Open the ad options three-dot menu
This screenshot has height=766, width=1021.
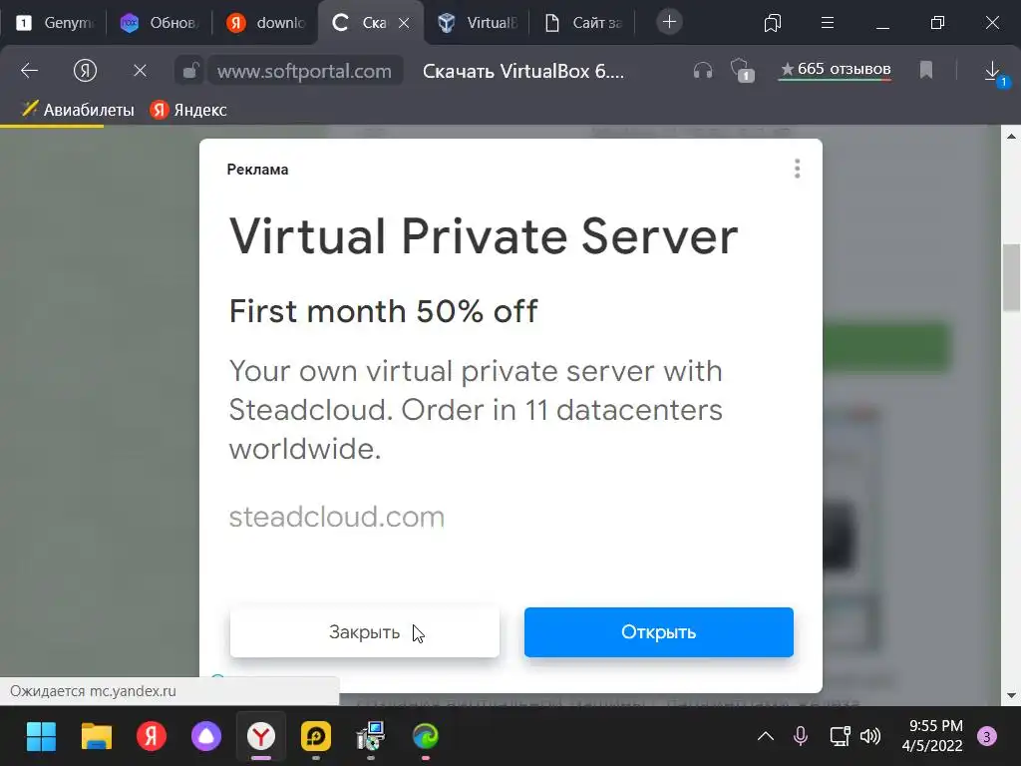(797, 169)
